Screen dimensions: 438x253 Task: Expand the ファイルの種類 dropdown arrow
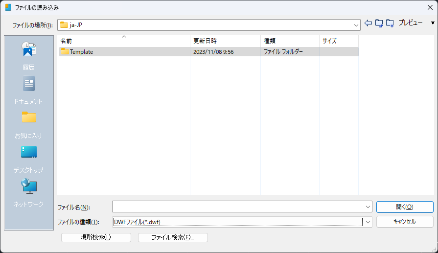(x=368, y=222)
